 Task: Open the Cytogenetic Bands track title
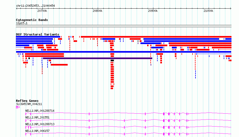point(32,20)
